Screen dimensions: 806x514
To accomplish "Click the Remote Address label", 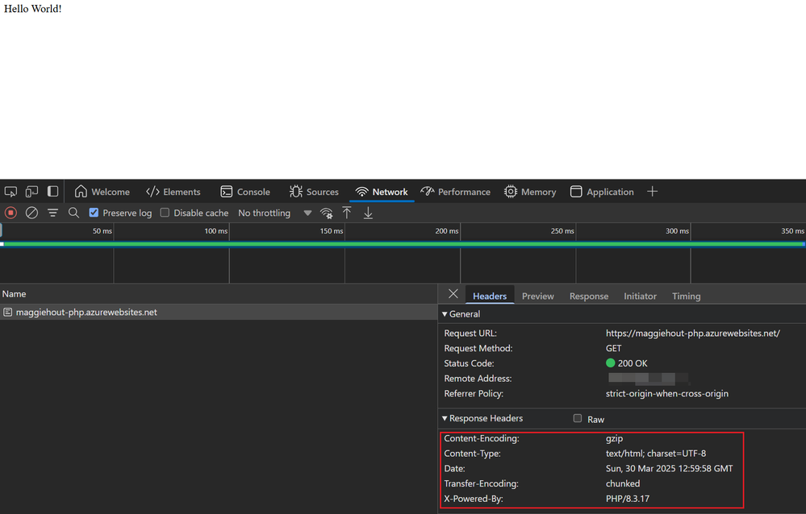I will tap(478, 379).
